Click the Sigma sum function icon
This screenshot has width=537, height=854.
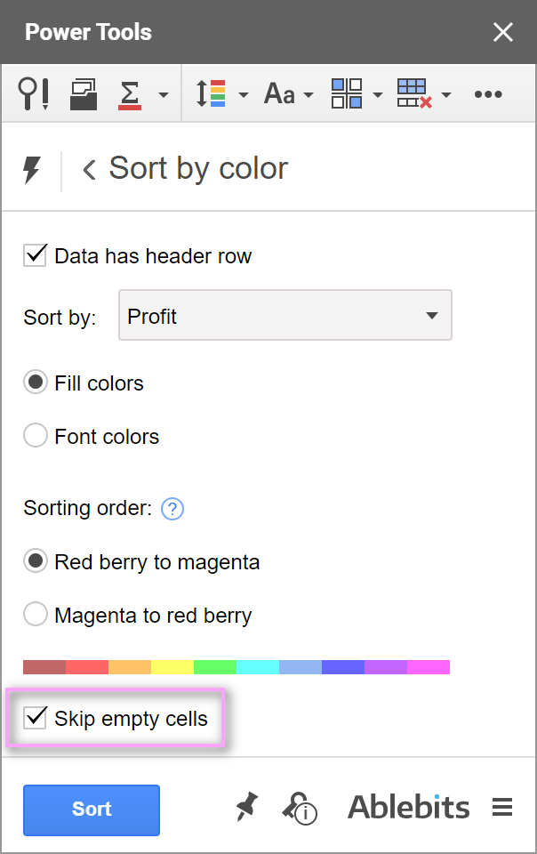pos(130,95)
